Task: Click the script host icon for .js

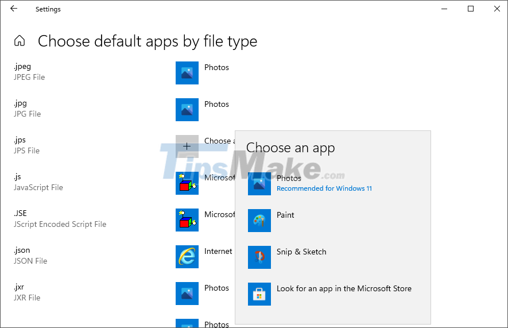Action: [x=187, y=183]
